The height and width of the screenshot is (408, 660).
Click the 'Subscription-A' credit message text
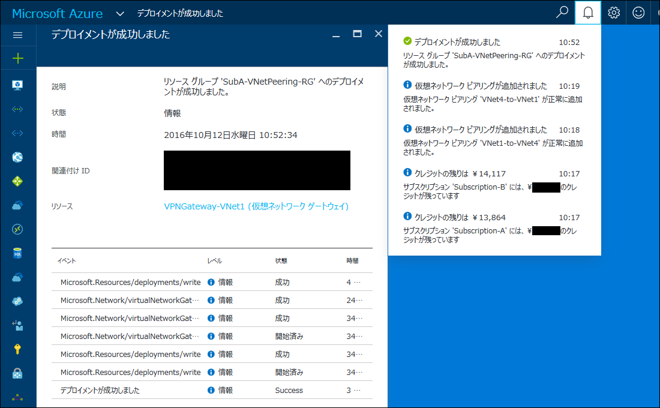point(490,235)
